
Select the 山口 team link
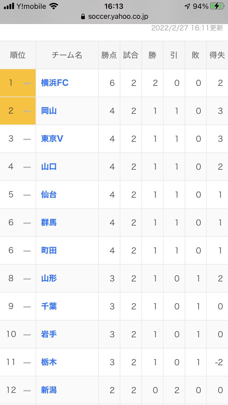[x=49, y=167]
